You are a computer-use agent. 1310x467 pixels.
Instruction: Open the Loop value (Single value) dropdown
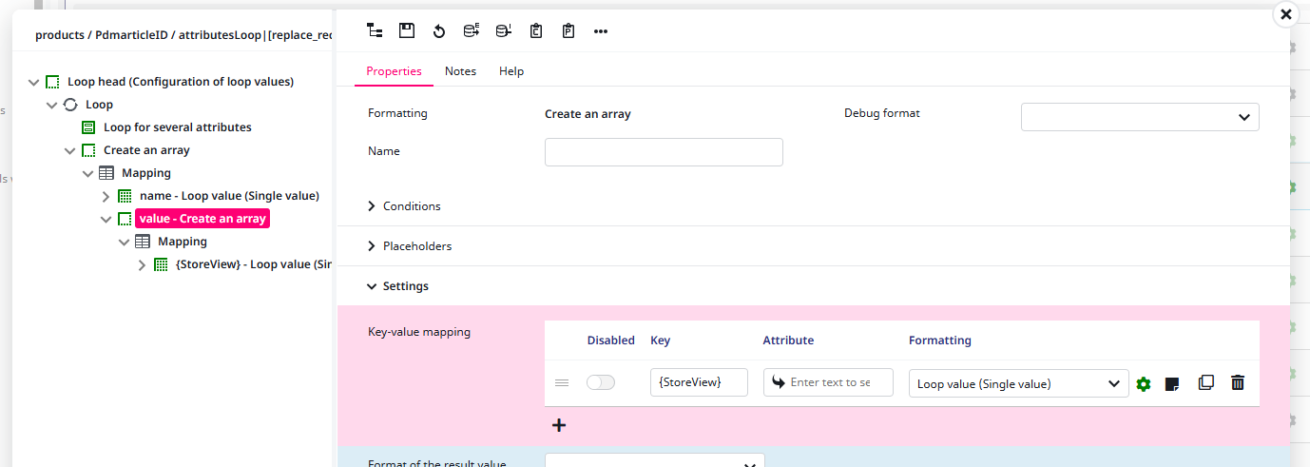1018,383
